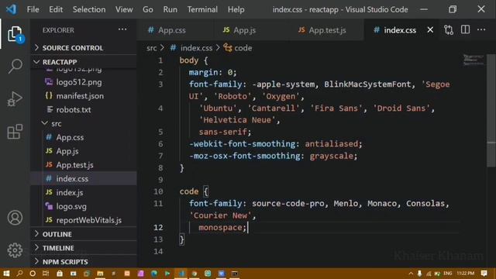Place cursor on 'grayscale' value
This screenshot has height=279, width=496.
coord(331,156)
